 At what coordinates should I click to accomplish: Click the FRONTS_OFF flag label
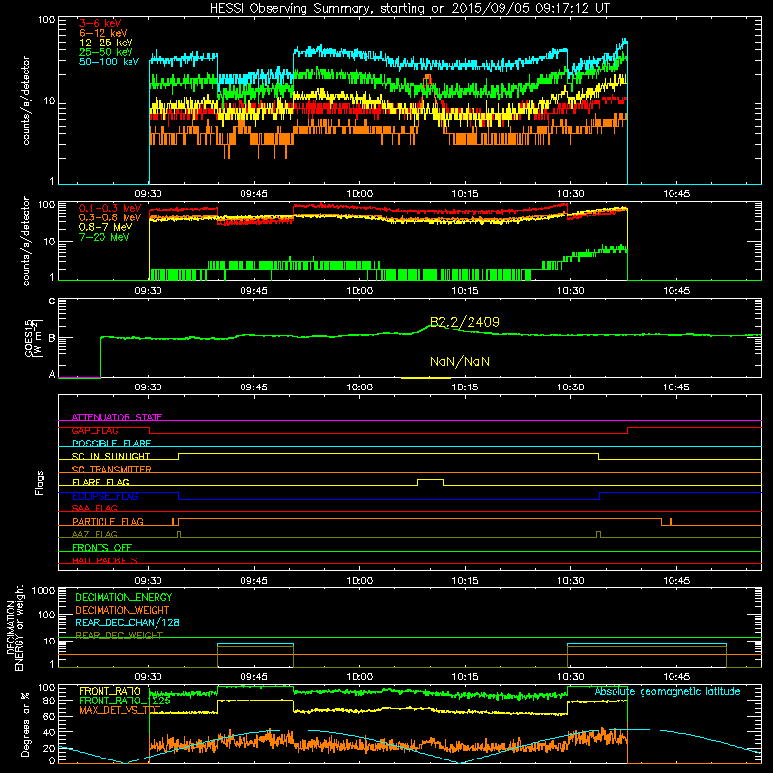[102, 548]
